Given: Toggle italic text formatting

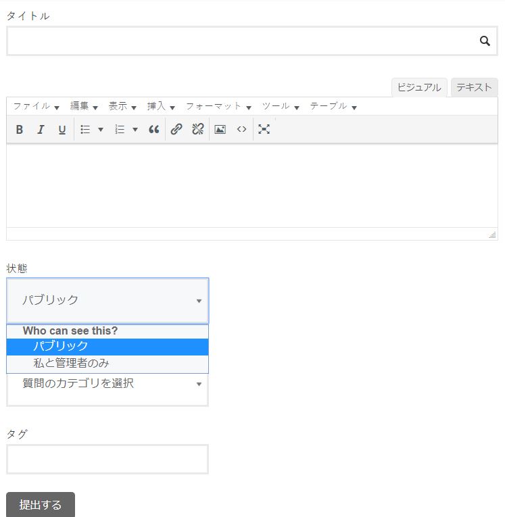Looking at the screenshot, I should pos(41,130).
